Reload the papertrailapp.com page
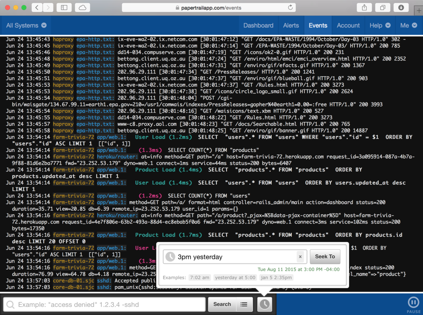Screen dimensions: 423x315 290,7
